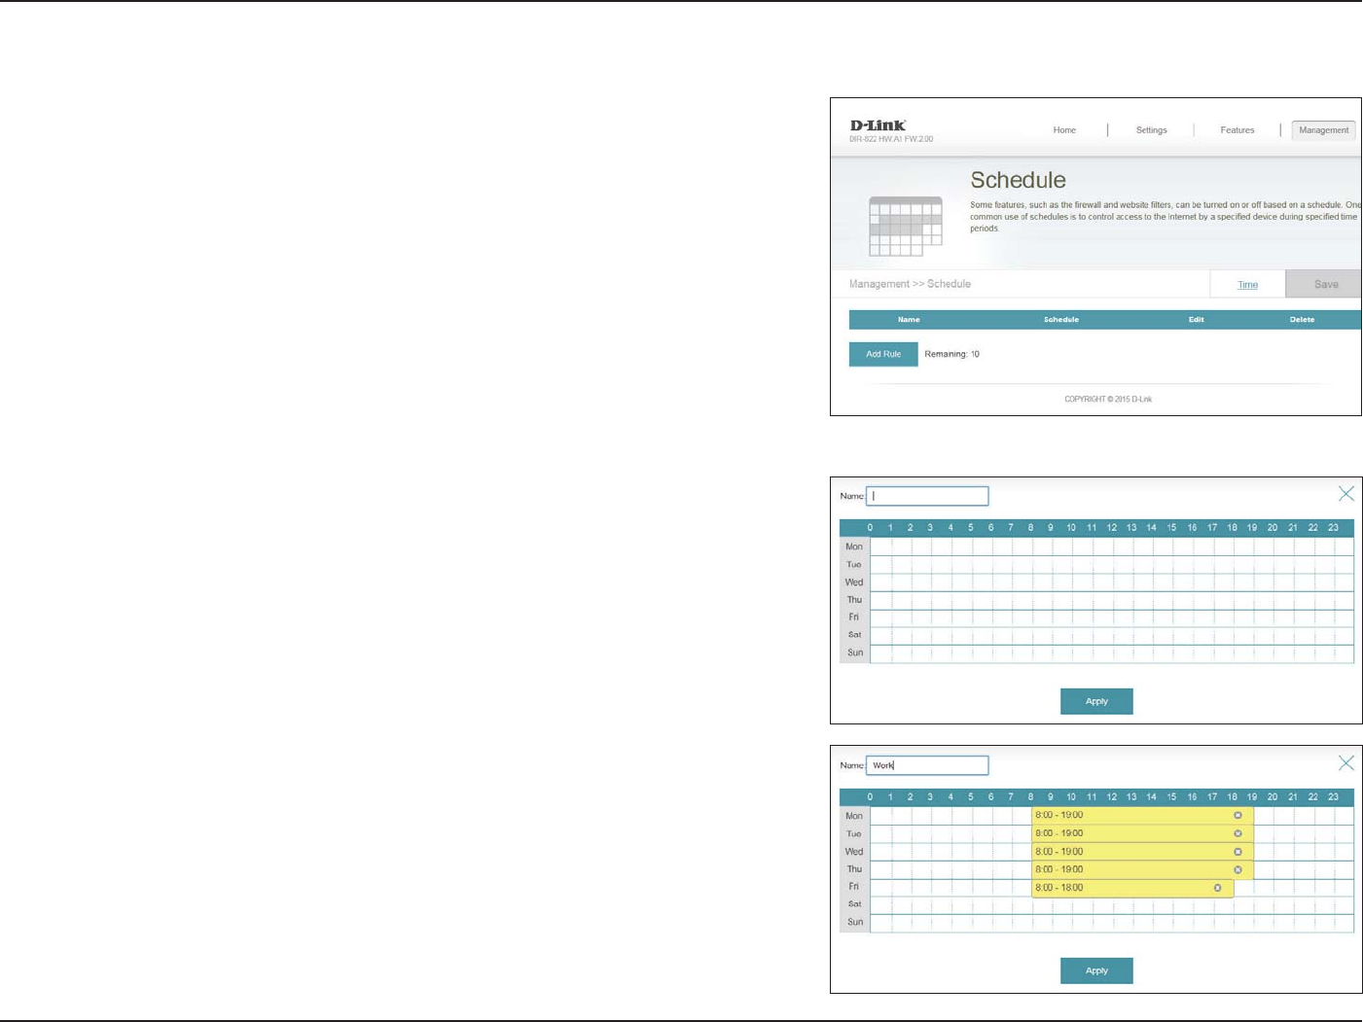
Task: Click 'DIR-822 HW:A1 FW:2.00' model text
Action: pos(891,139)
